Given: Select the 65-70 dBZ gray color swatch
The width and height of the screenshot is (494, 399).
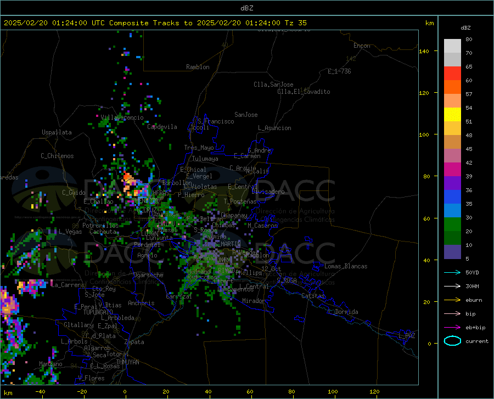Looking at the screenshot, I should [452, 59].
